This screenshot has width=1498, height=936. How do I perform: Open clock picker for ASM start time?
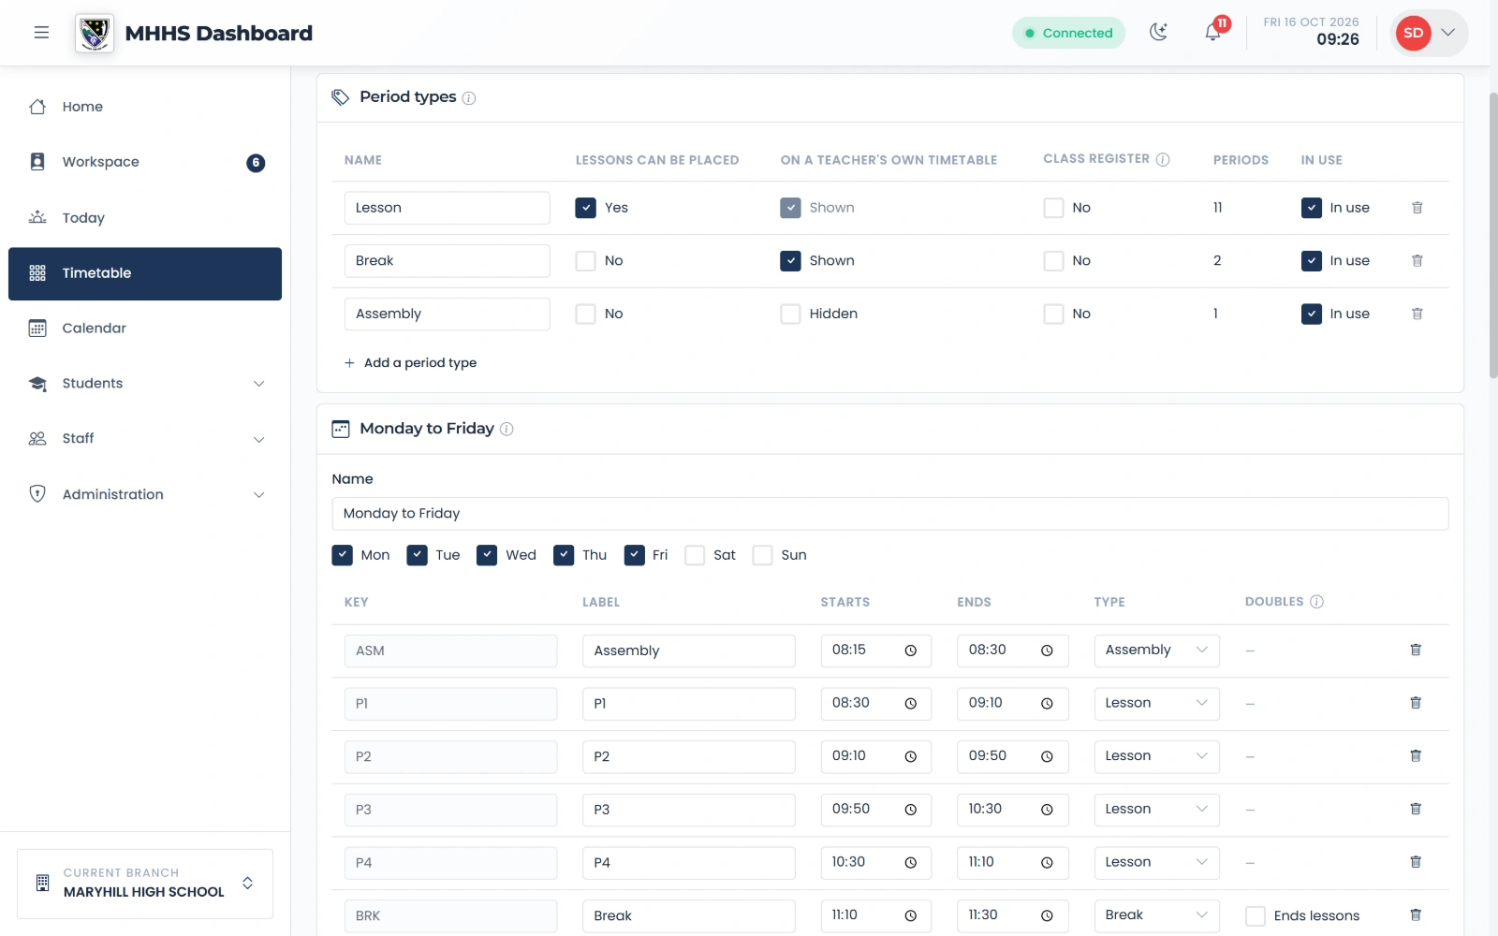[910, 651]
